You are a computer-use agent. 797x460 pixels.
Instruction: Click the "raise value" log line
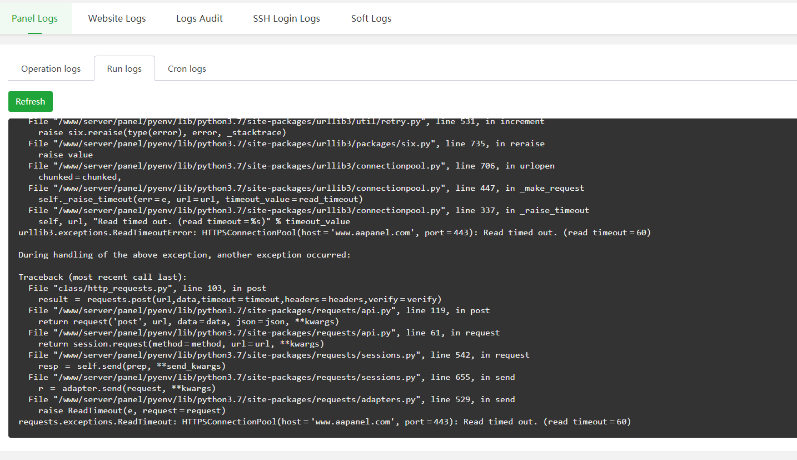[x=66, y=155]
